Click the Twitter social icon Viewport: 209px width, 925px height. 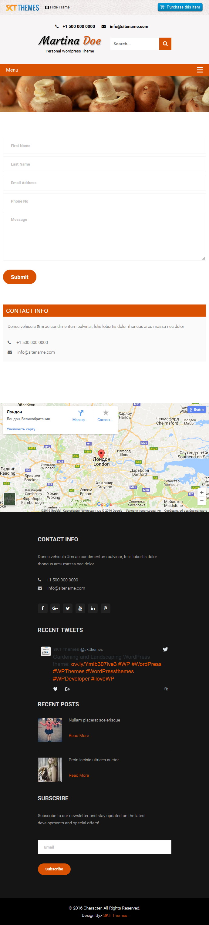(68, 608)
